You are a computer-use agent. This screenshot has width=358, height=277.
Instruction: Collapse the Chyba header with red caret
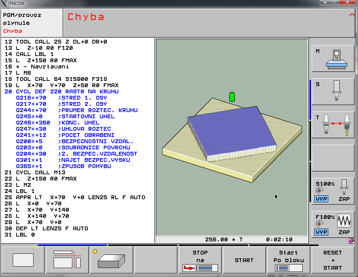352,15
